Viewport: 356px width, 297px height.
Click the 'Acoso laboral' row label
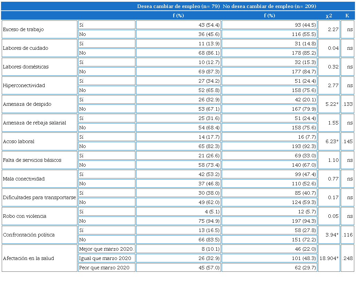click(x=19, y=142)
